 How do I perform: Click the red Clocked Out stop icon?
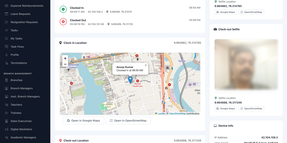point(63,21)
